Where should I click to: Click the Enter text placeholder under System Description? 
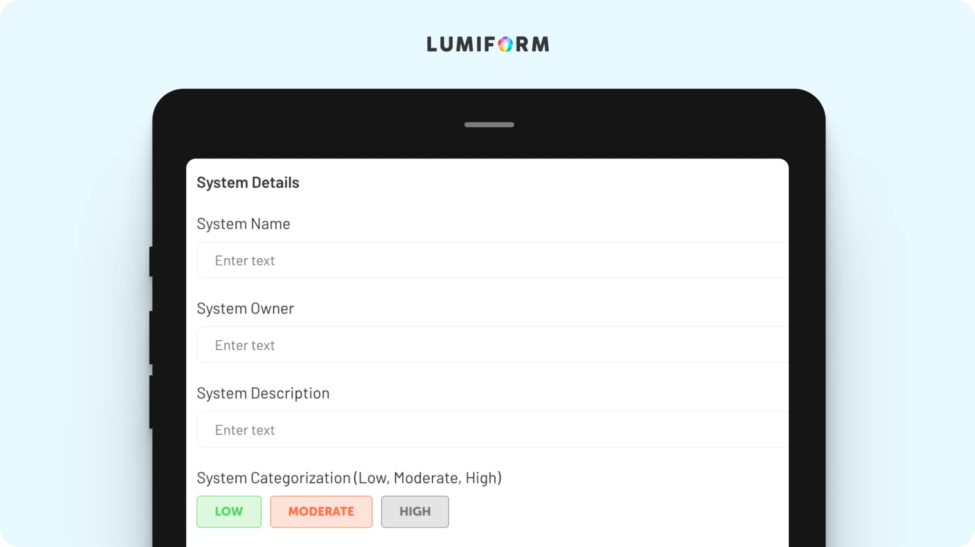[245, 430]
